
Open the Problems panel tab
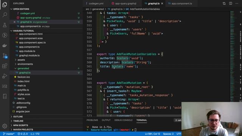pos(92,120)
